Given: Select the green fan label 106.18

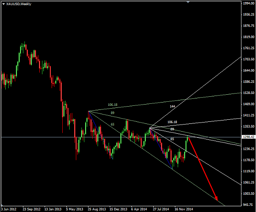Looking at the screenshot, I should coord(113,105).
